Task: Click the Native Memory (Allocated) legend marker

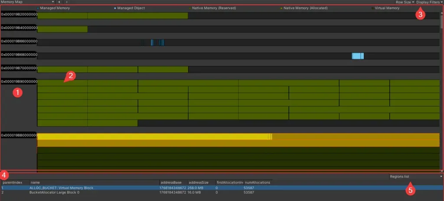Action: pyautogui.click(x=281, y=8)
